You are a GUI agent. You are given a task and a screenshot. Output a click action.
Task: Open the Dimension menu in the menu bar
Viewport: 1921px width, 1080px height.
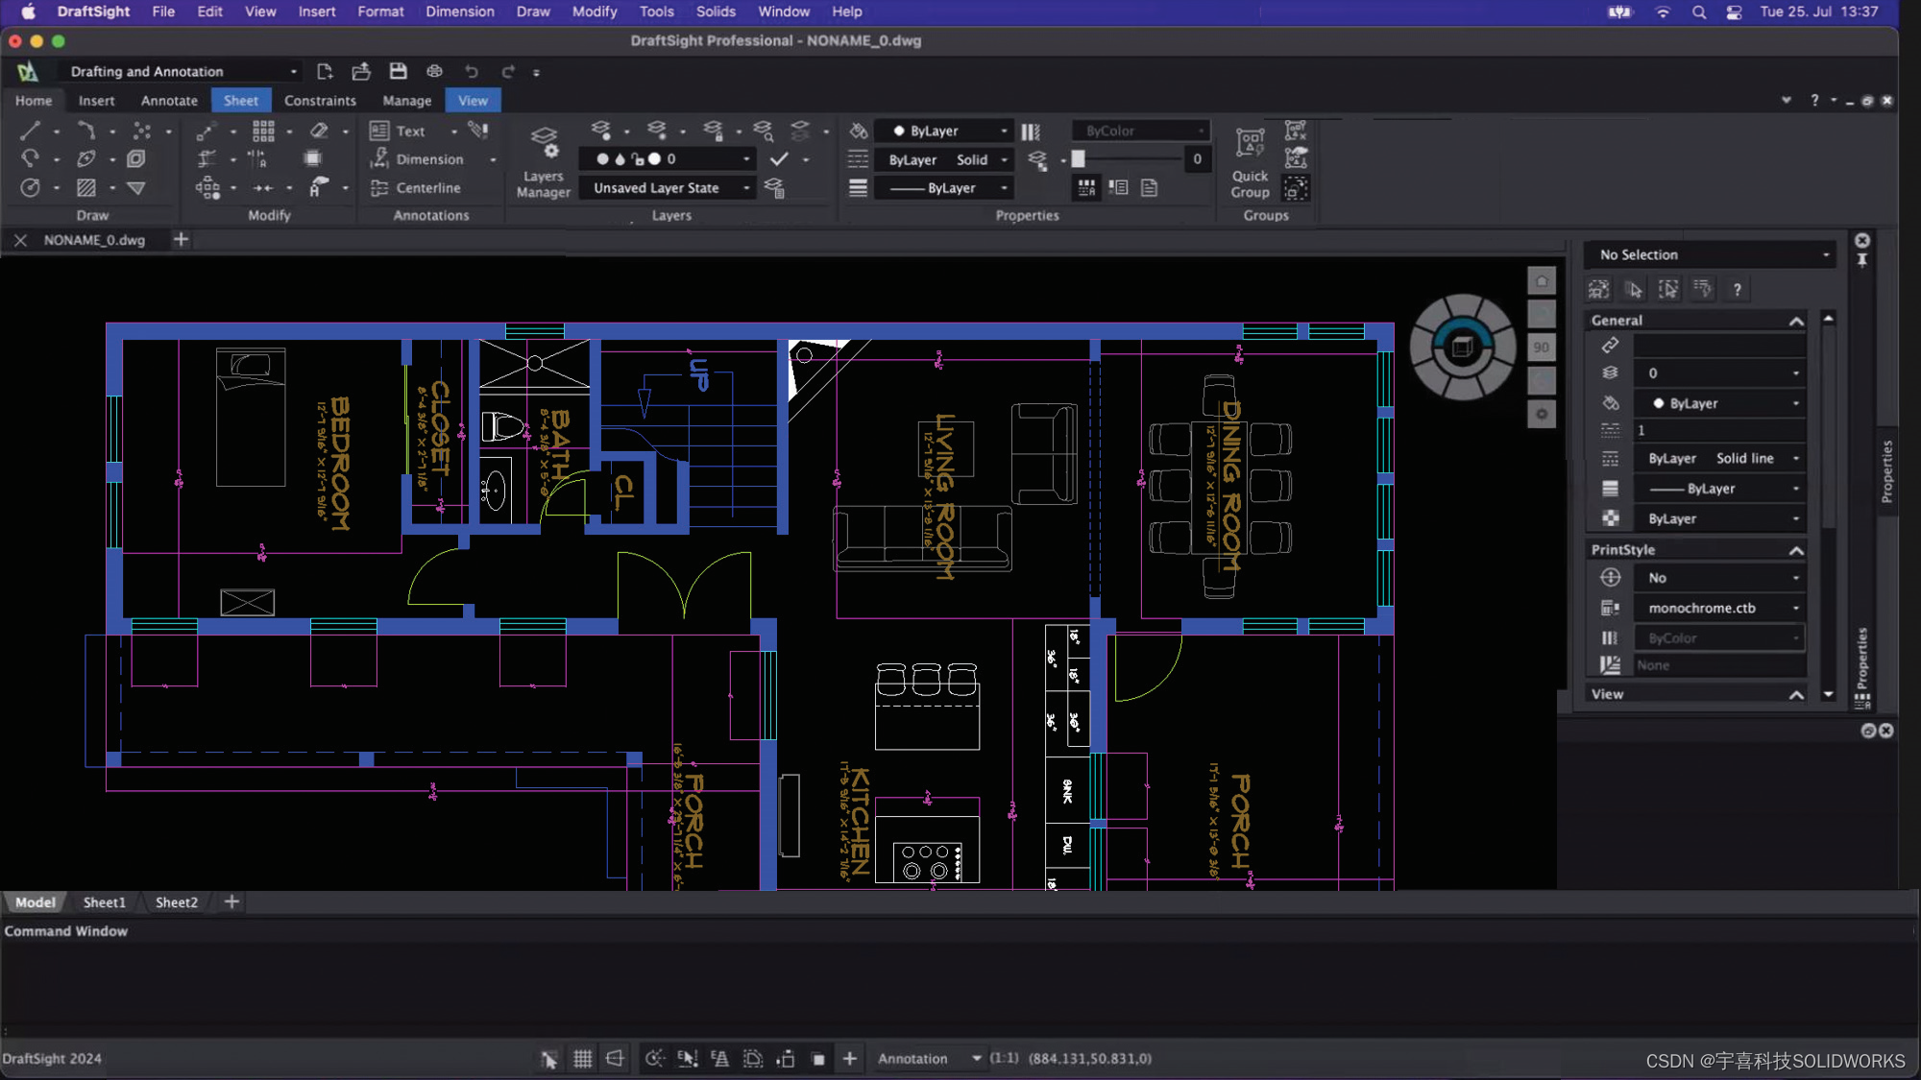point(460,12)
